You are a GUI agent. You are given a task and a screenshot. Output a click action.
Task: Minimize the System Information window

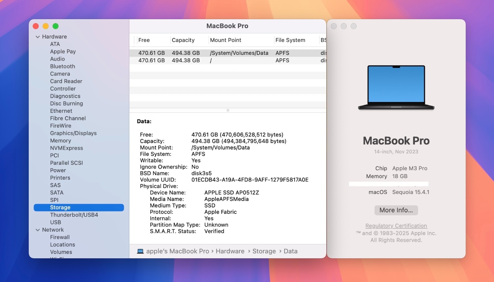click(x=46, y=26)
